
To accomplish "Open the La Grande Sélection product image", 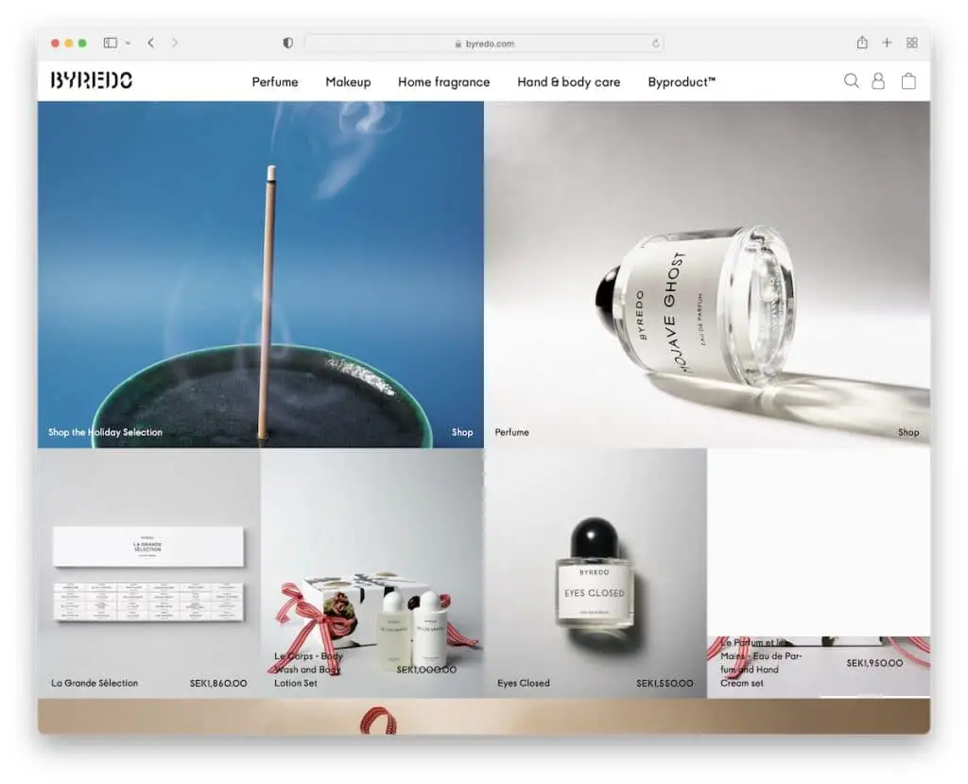I will [148, 574].
